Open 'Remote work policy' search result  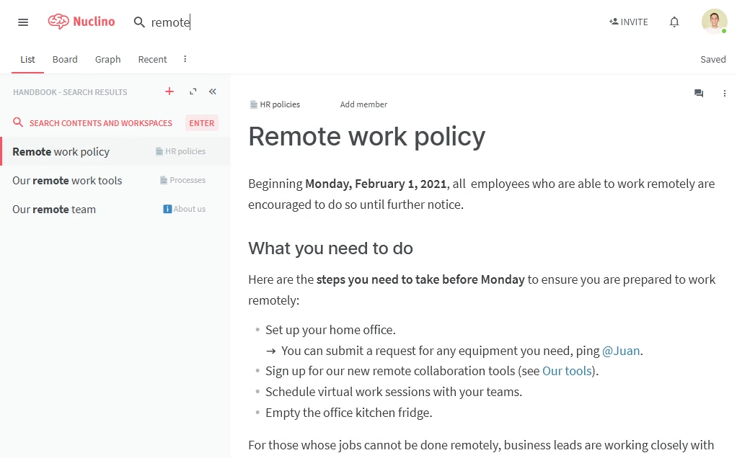tap(115, 151)
